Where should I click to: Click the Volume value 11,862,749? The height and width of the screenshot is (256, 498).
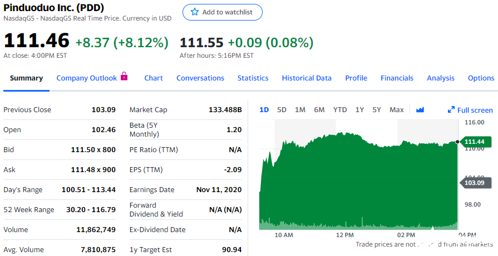(96, 229)
